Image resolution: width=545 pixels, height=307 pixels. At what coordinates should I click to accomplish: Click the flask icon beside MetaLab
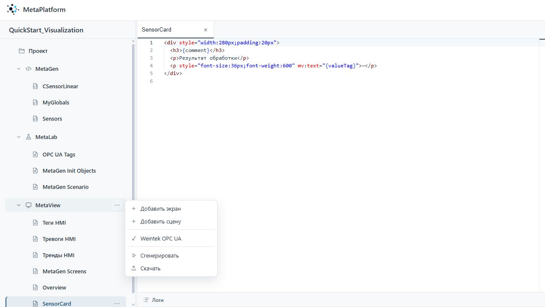coord(29,137)
